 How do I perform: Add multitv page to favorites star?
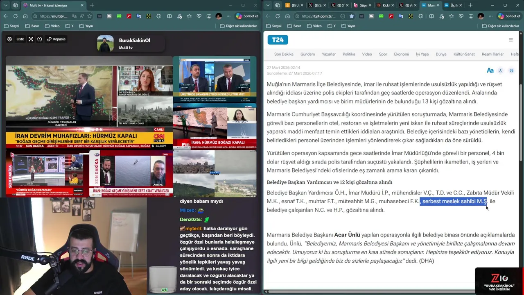[x=90, y=16]
